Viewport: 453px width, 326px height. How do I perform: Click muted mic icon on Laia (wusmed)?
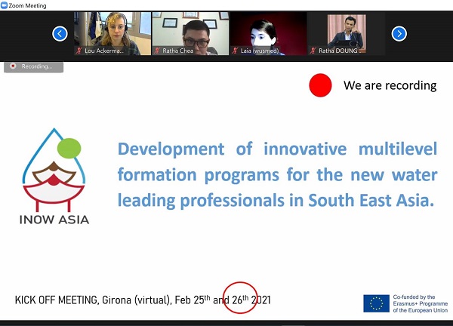(236, 51)
